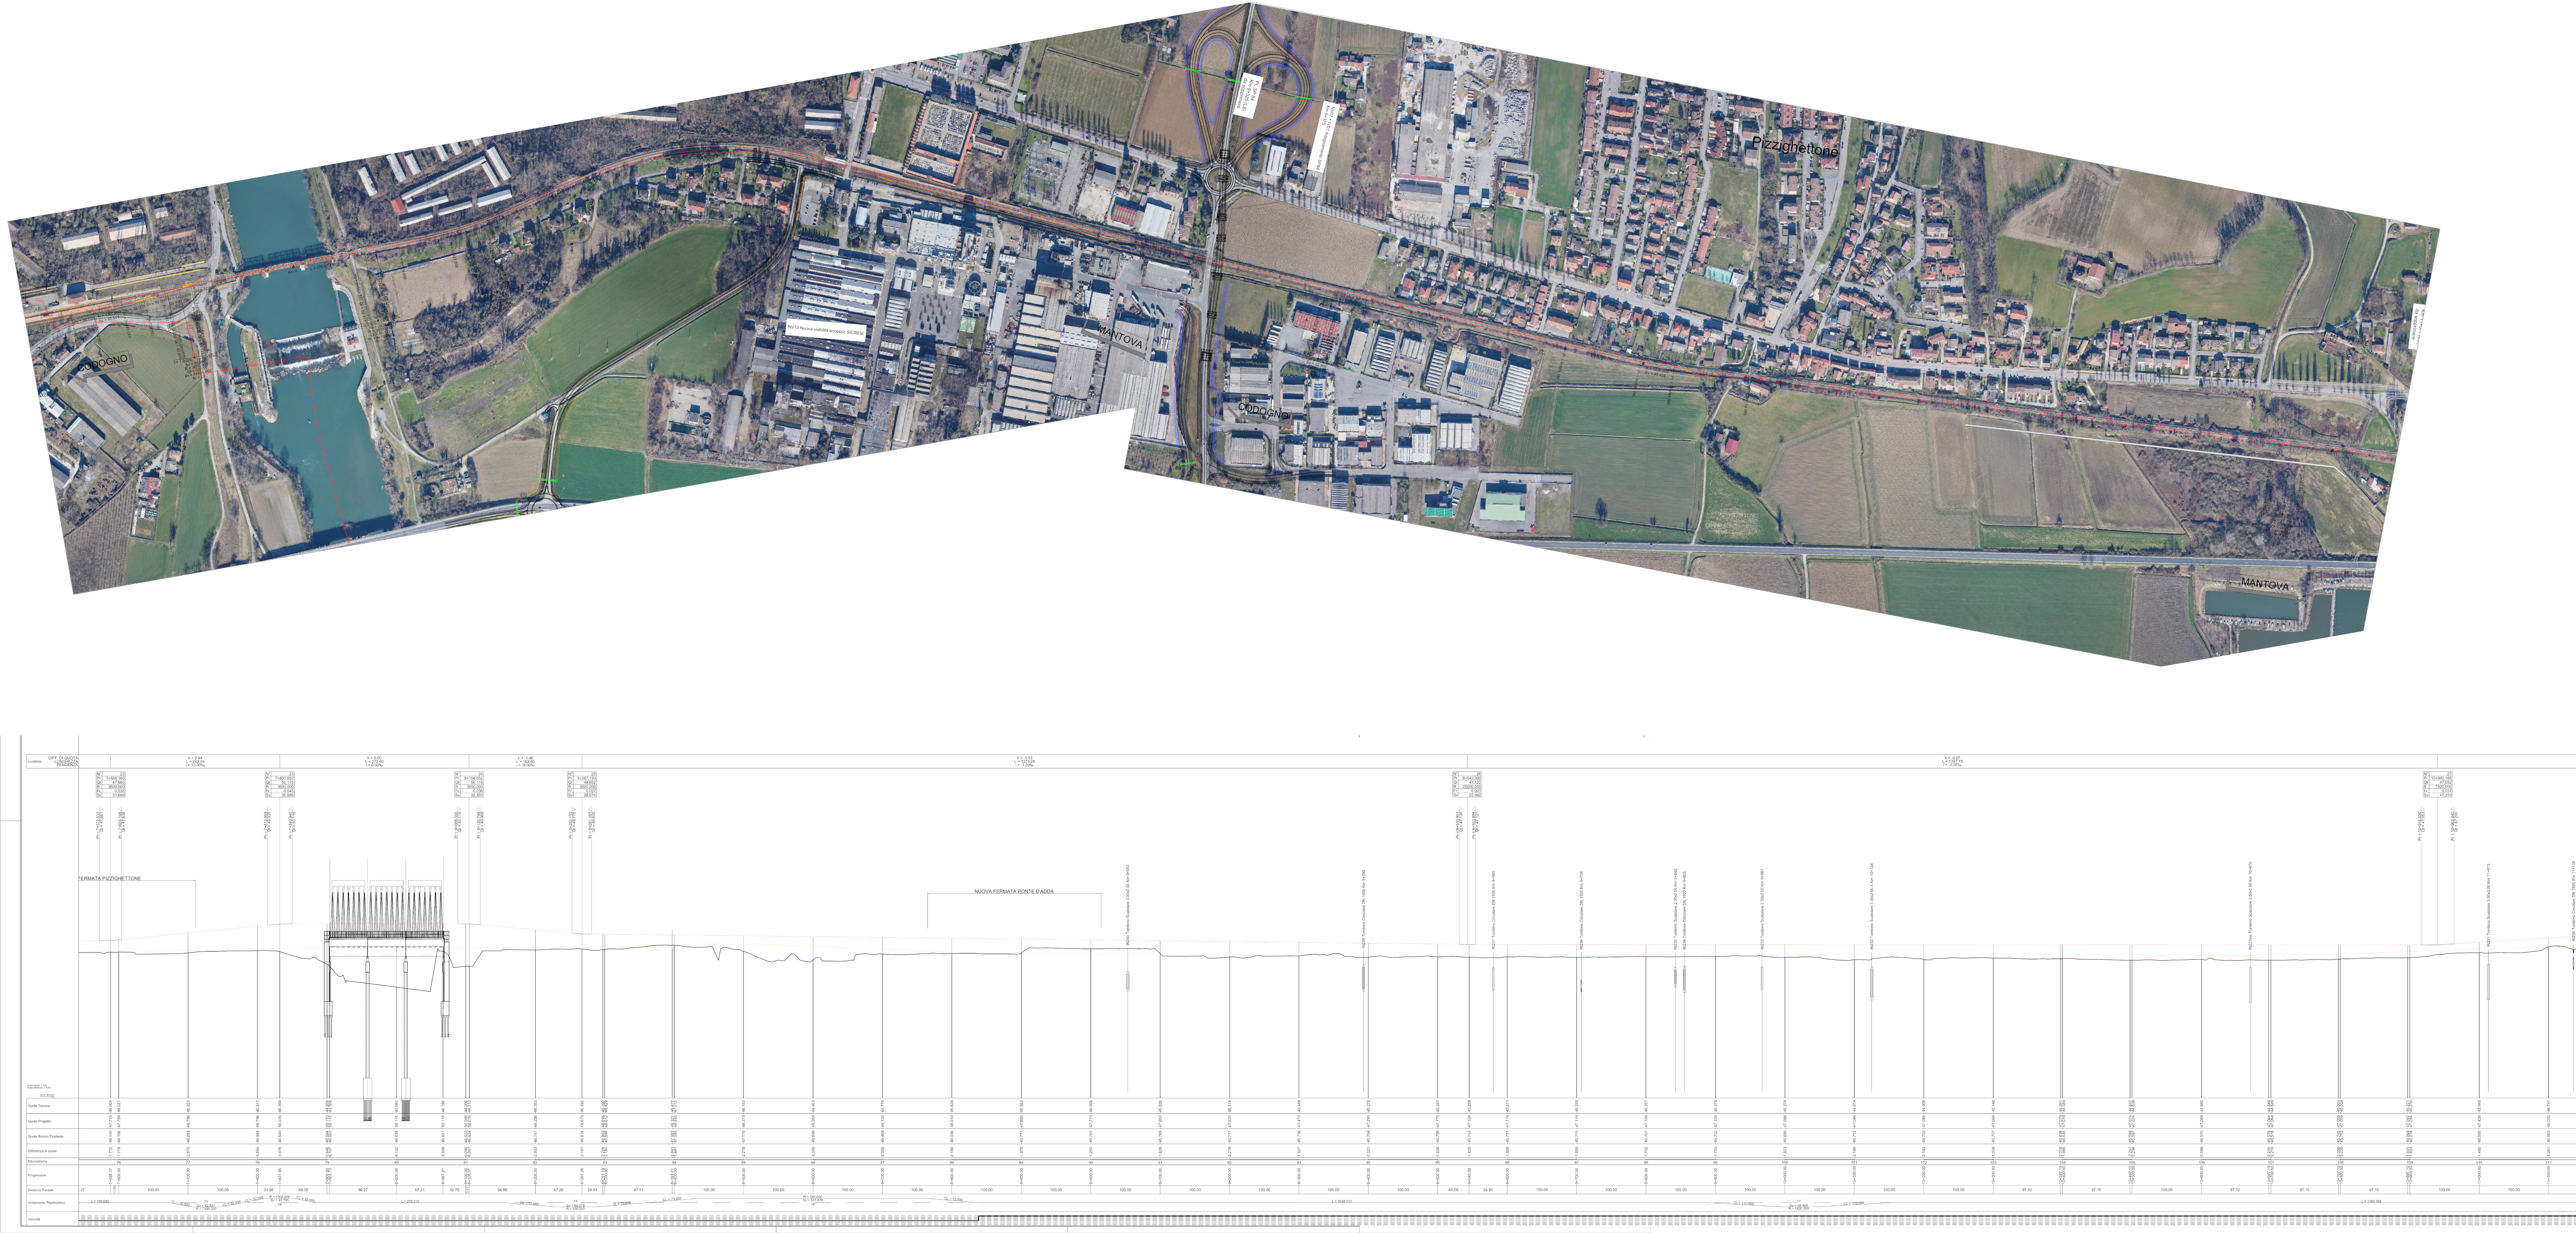The height and width of the screenshot is (1233, 2576).
Task: Click vertical curve data box number 24
Action: (469, 785)
